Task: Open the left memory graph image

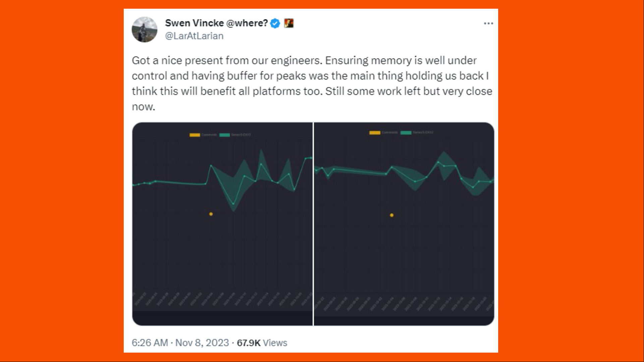Action: [x=222, y=224]
